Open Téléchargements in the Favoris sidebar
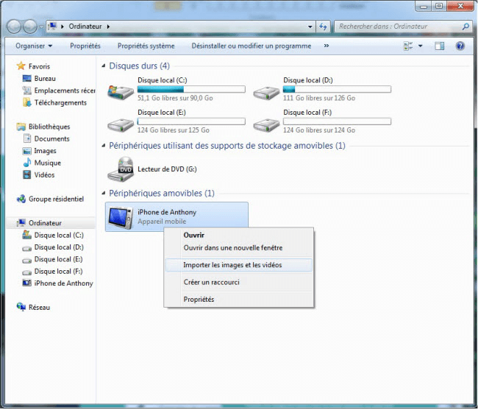The image size is (478, 410). click(x=60, y=102)
